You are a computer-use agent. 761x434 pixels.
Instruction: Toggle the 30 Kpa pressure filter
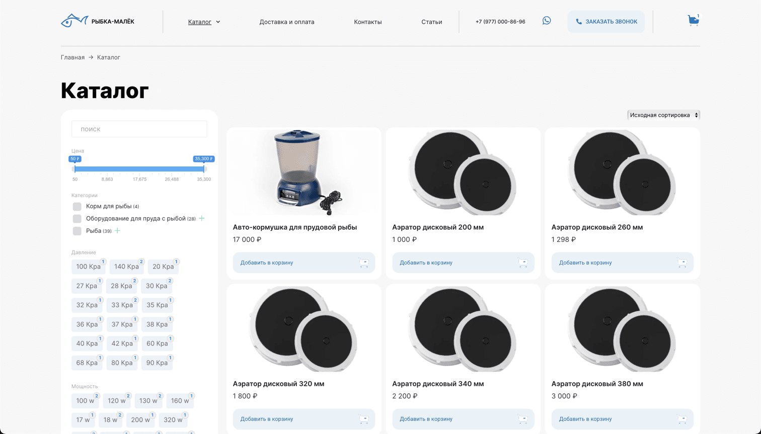(x=157, y=286)
